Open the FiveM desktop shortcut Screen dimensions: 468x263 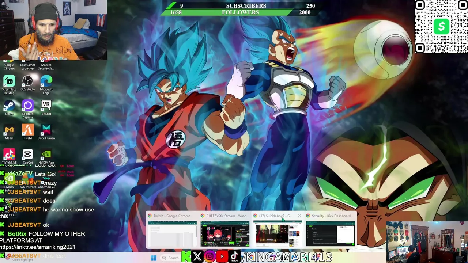click(28, 132)
